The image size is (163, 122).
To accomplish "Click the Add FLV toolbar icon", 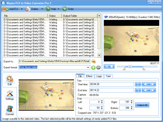I will tap(6, 9).
